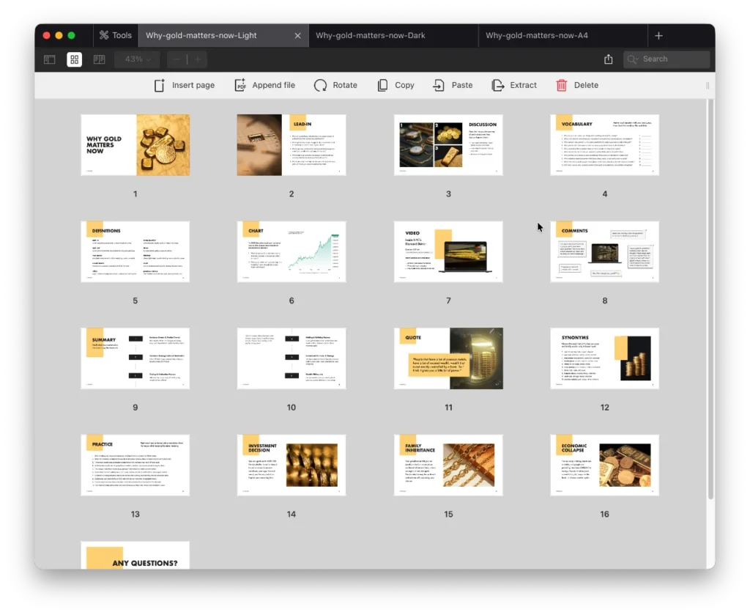Click the Share icon in the toolbar
Screen dimensions: 750x615
[608, 59]
